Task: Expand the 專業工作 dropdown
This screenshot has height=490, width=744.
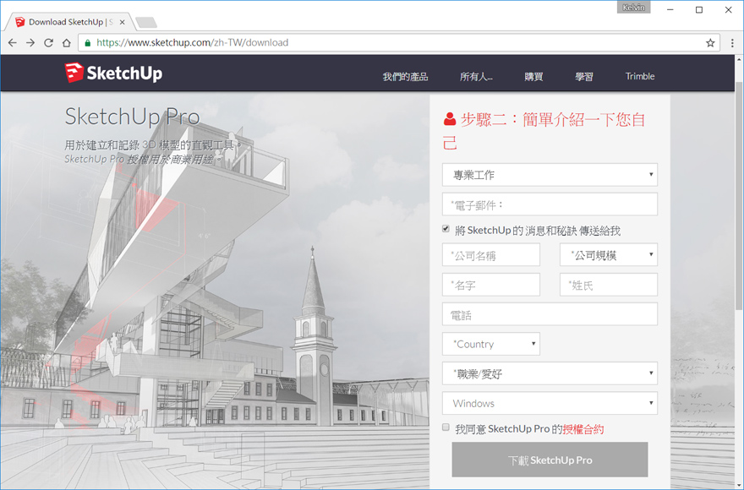Action: [x=550, y=175]
